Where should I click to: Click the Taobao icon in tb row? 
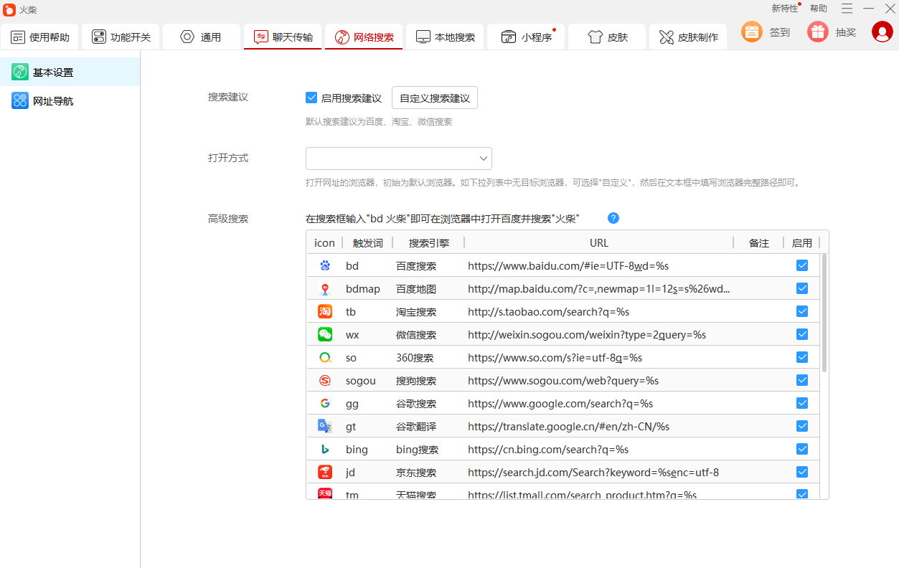click(x=325, y=311)
